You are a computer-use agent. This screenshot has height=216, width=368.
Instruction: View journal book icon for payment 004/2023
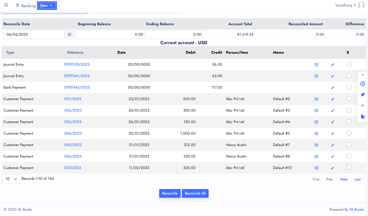(x=316, y=134)
